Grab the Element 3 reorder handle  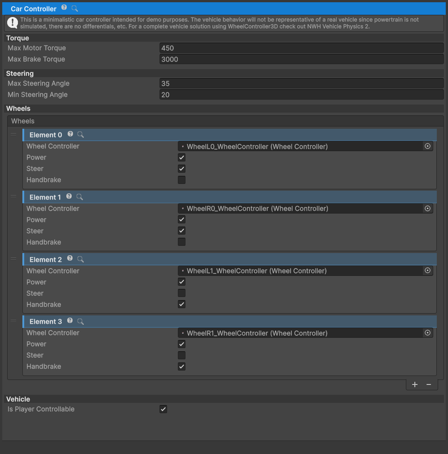(13, 321)
